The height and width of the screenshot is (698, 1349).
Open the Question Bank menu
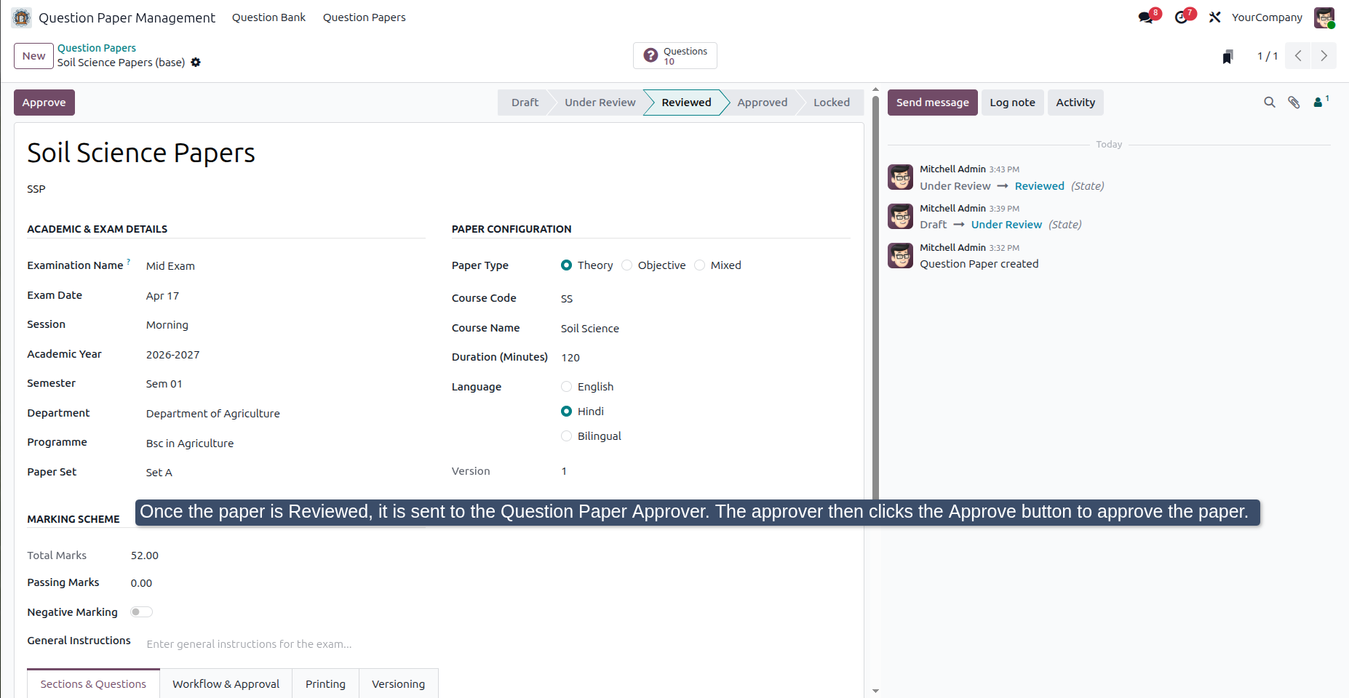pyautogui.click(x=268, y=17)
